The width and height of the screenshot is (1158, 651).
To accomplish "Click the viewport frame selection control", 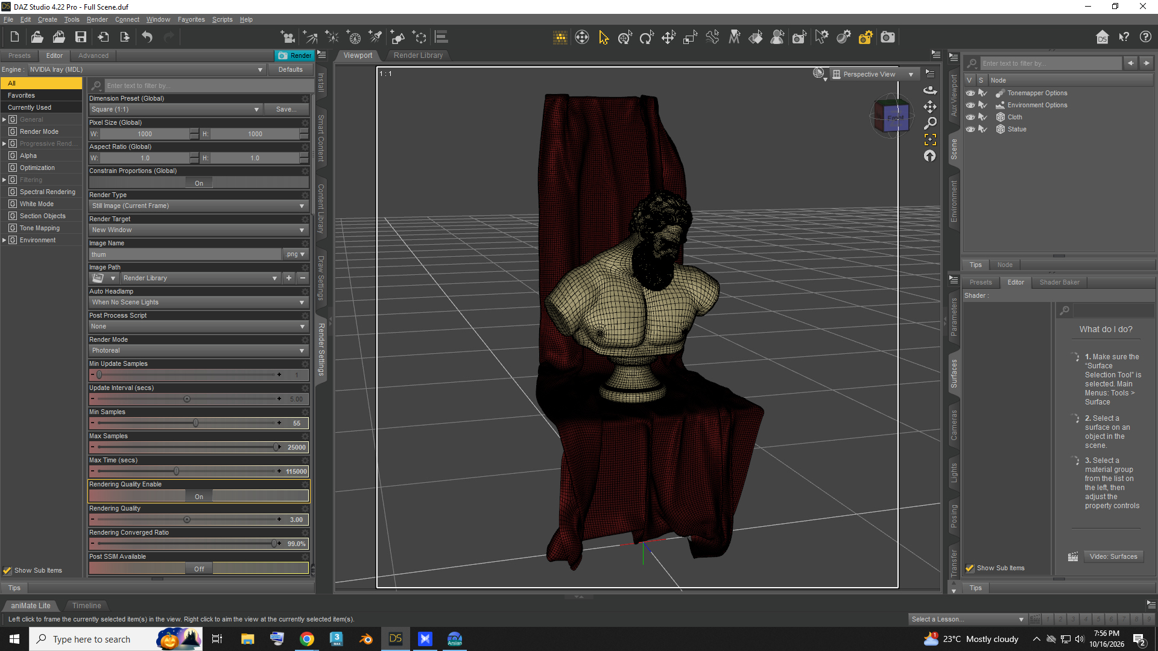I will click(x=930, y=139).
